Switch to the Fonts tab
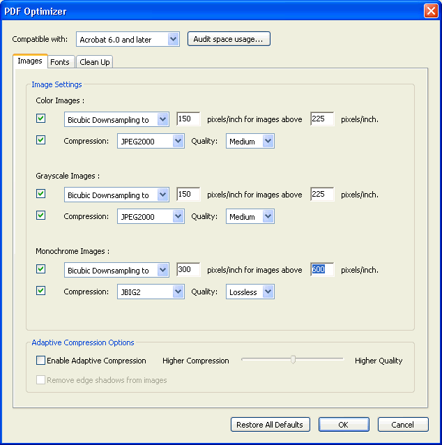442x445 pixels. (60, 62)
